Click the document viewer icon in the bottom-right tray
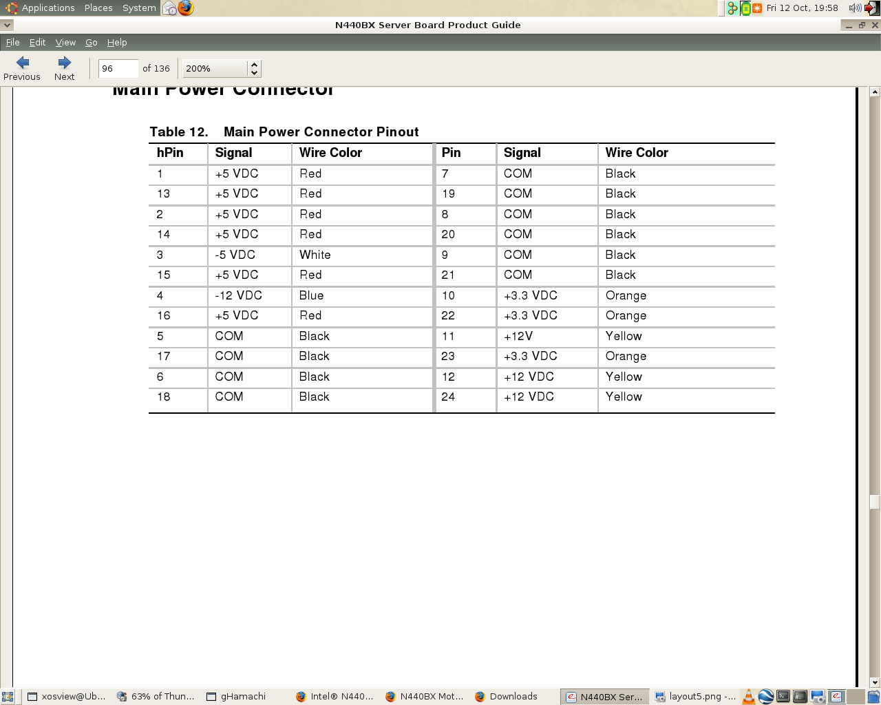 (836, 697)
